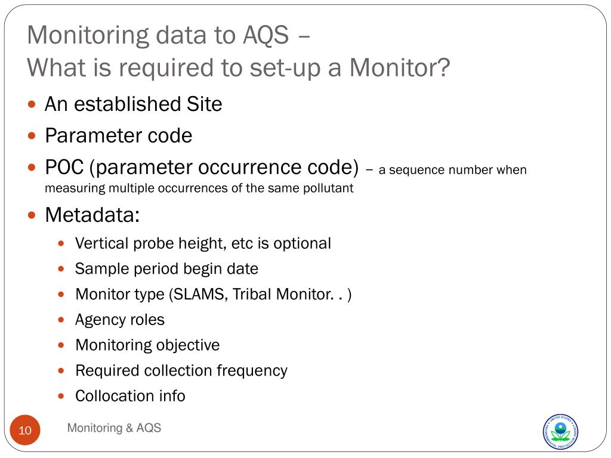Click the 'What is required to set-up a Monitor?' heading
This screenshot has width=611, height=458.
coord(239,68)
